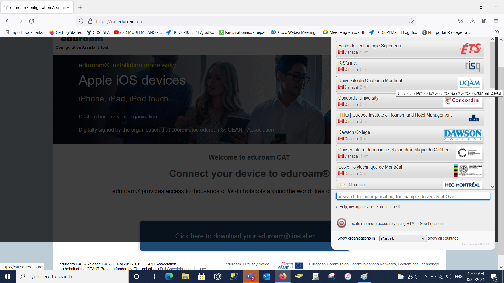Viewport: 504px width, 283px height.
Task: Select RISQ inc. organisation
Action: point(410,66)
